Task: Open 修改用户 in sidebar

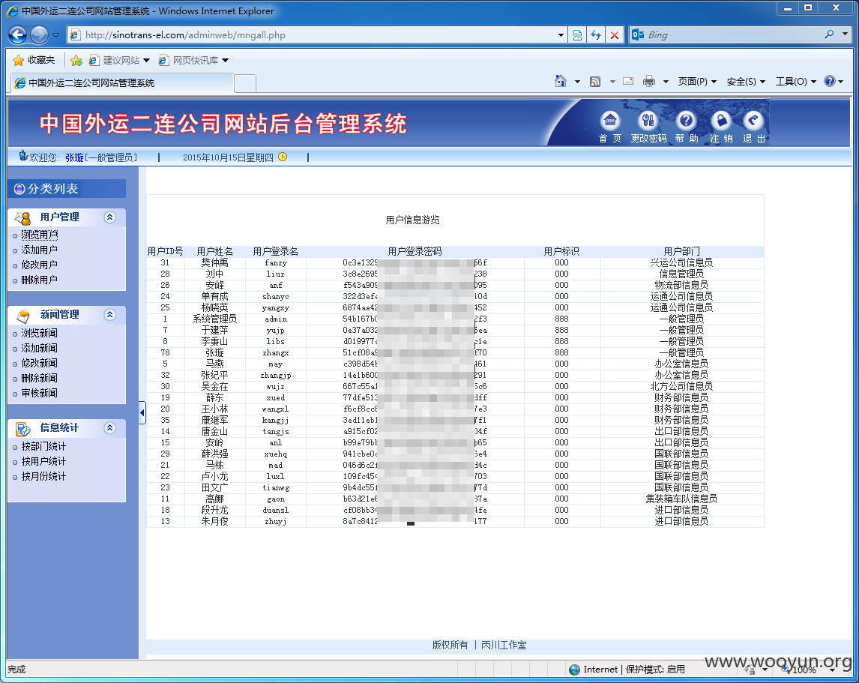Action: [40, 265]
